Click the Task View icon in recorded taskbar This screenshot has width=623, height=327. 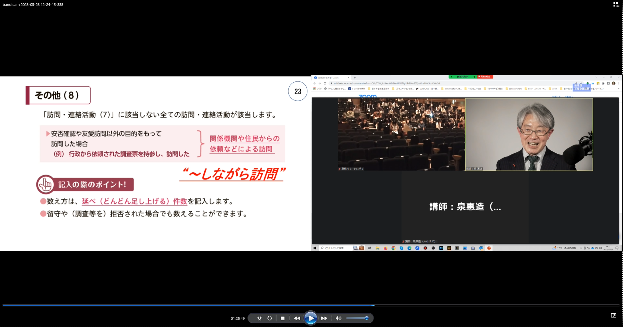(369, 248)
